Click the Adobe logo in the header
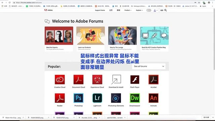Viewport: 215px width, 121px height. [x=48, y=10]
